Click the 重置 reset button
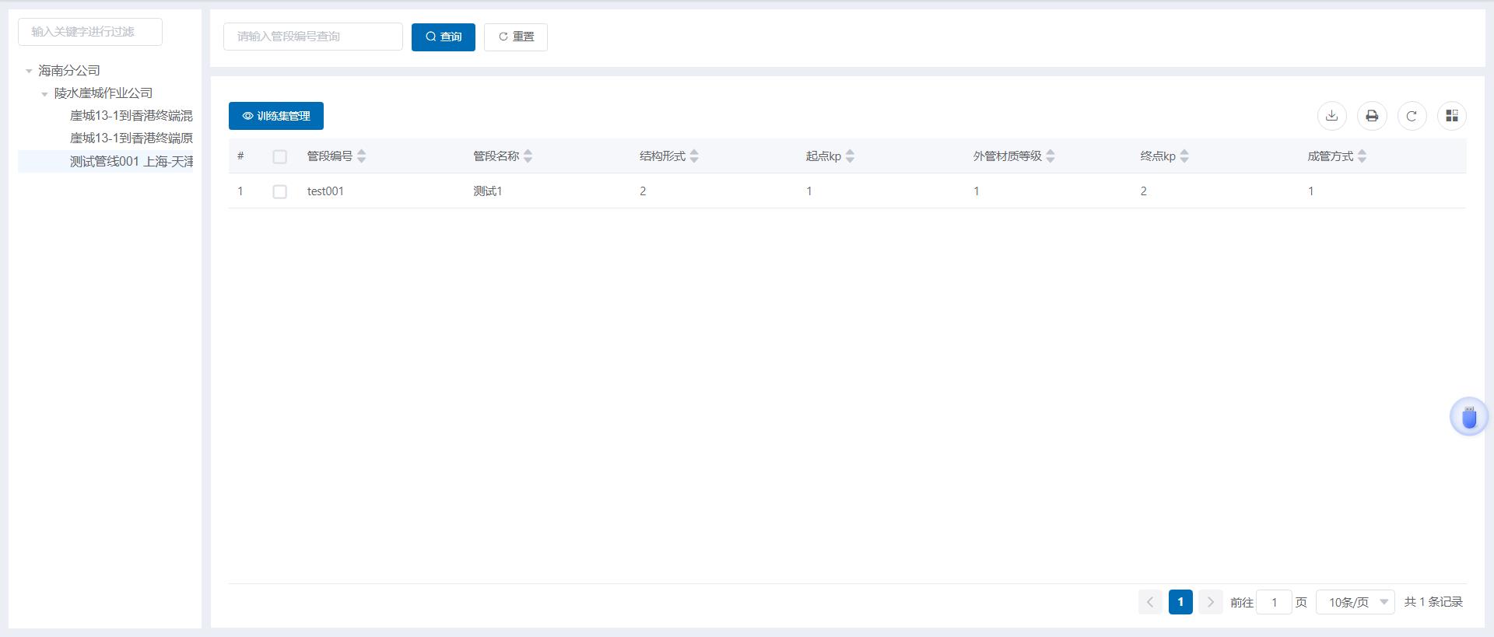 pos(516,37)
